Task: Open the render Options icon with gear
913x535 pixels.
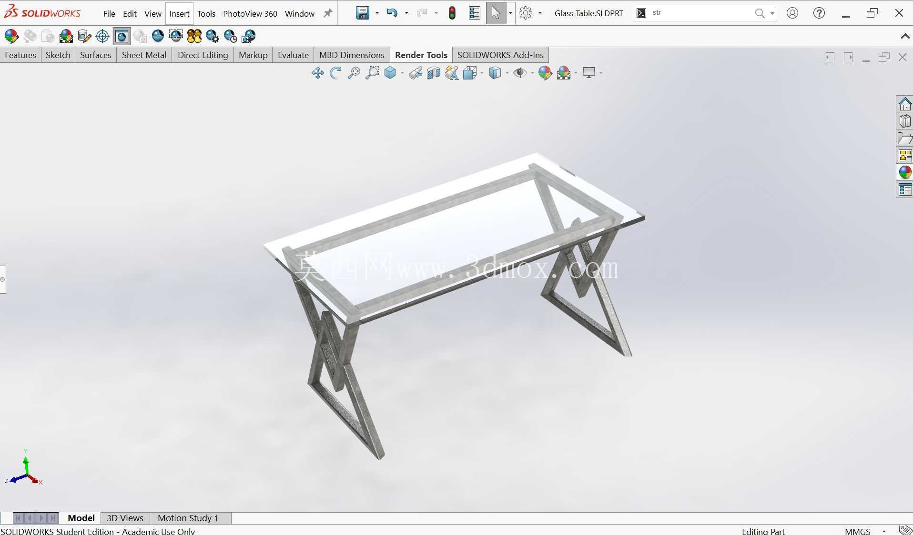Action: pyautogui.click(x=213, y=36)
